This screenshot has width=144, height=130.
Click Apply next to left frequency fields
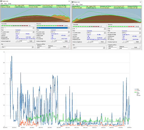pyautogui.click(x=64, y=47)
